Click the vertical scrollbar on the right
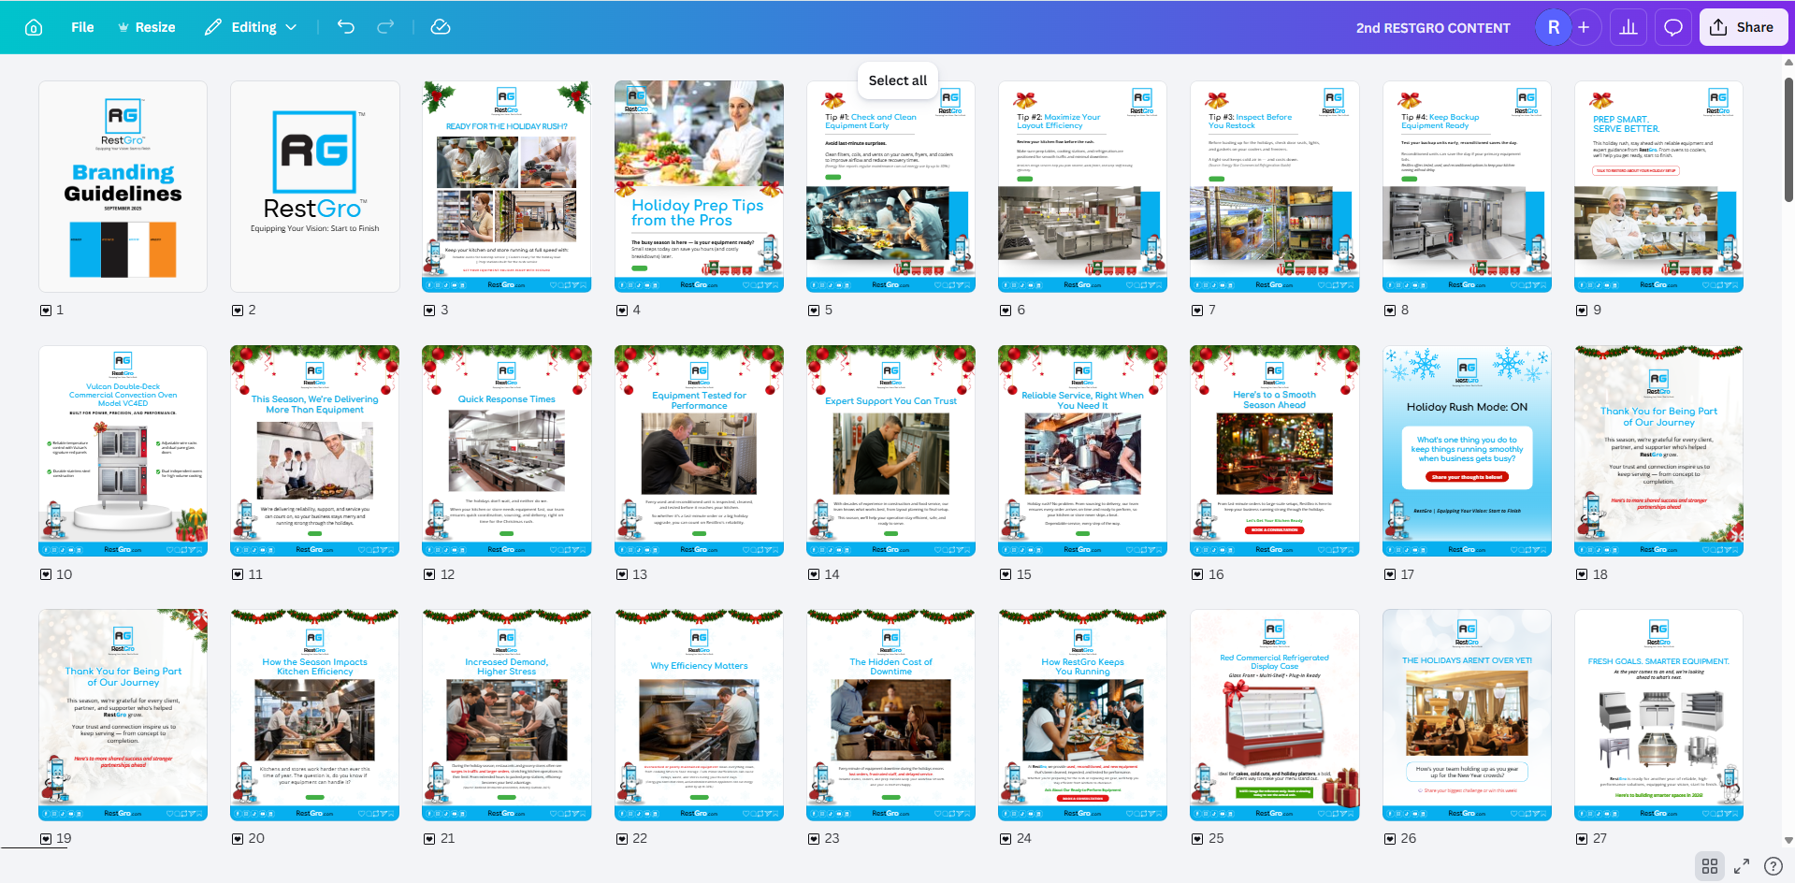The width and height of the screenshot is (1795, 883). (1788, 140)
